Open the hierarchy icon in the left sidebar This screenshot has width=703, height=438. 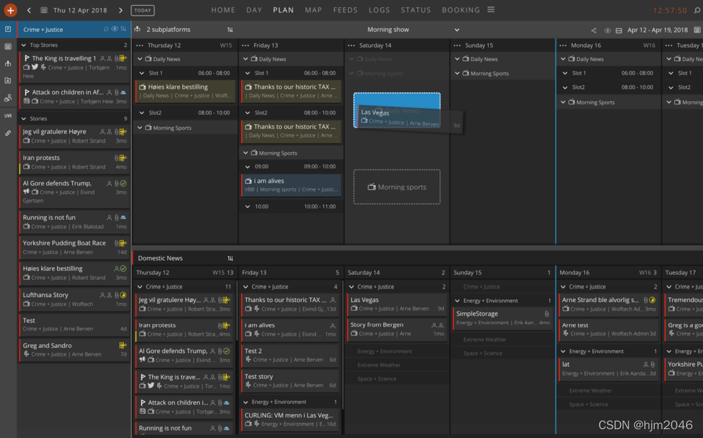point(8,63)
